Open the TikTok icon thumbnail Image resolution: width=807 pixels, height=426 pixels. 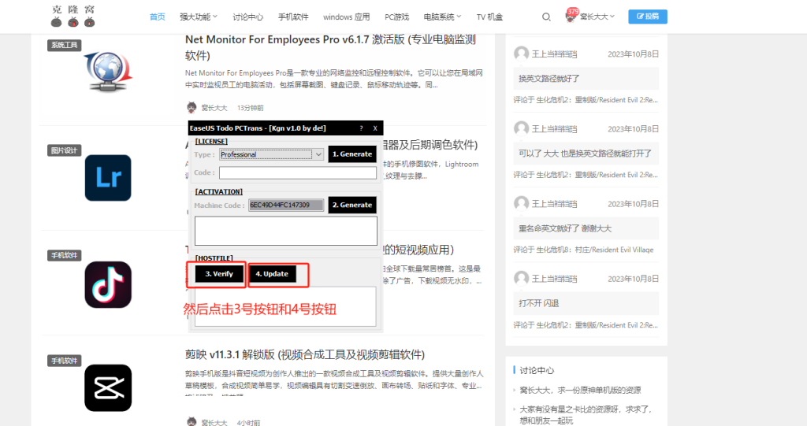tap(108, 284)
